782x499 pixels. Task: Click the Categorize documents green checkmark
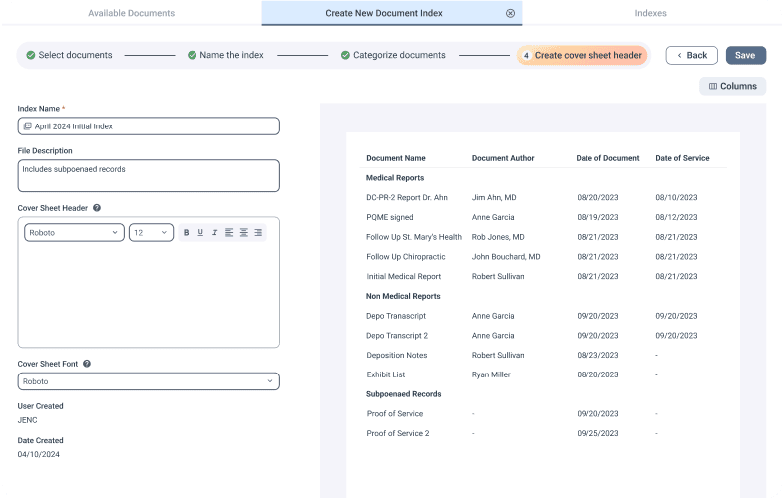coord(345,55)
